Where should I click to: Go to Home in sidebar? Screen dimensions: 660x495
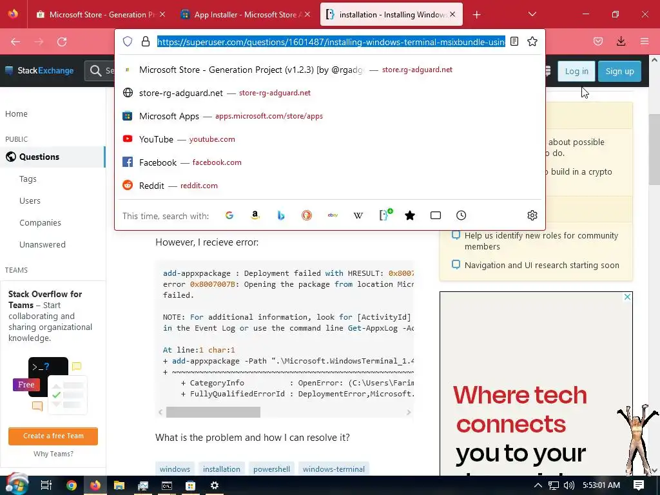click(x=16, y=113)
